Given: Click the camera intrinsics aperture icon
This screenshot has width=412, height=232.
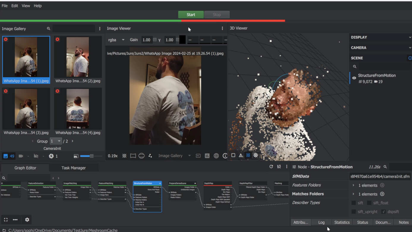Looking at the screenshot, I should coord(51,156).
